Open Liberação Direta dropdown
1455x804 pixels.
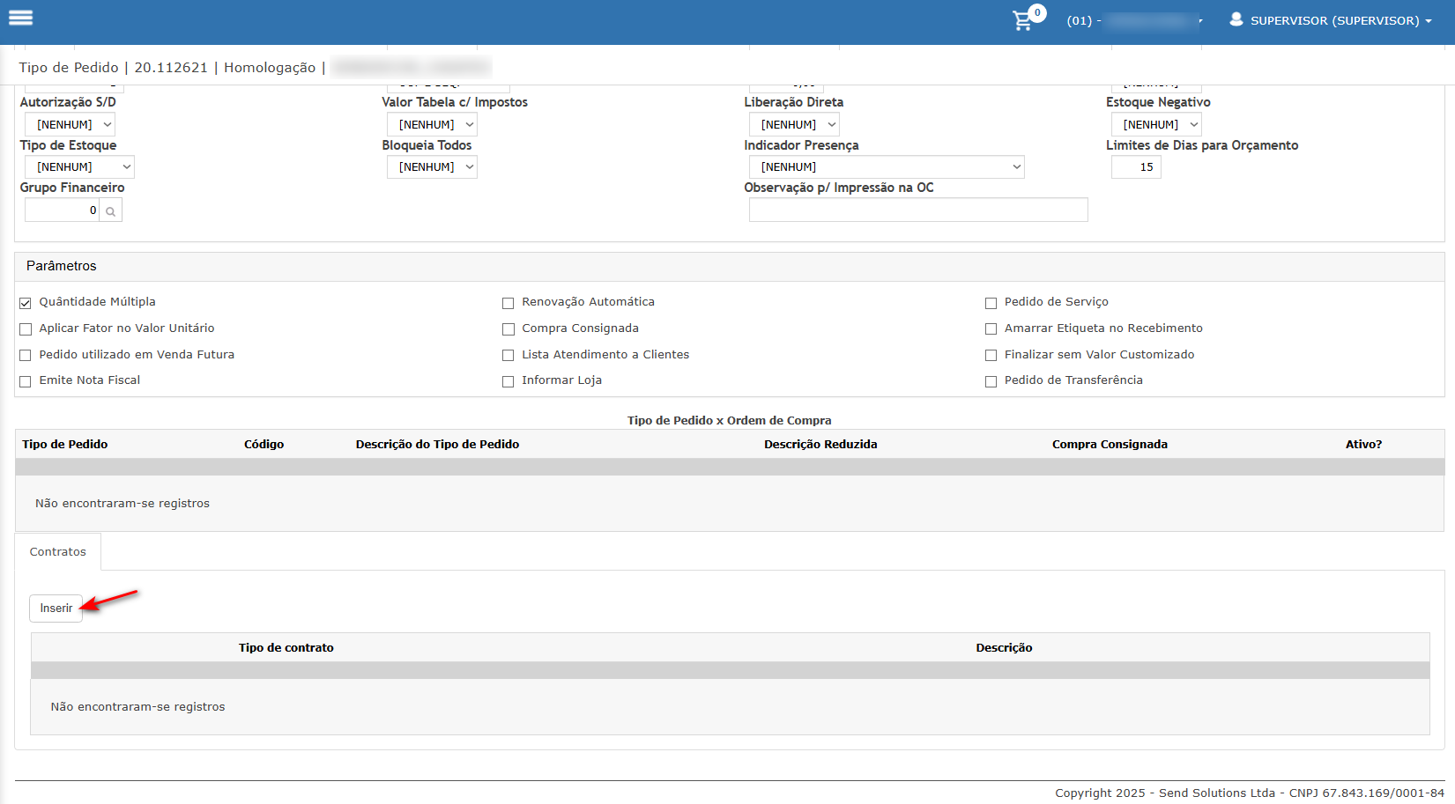click(x=794, y=125)
